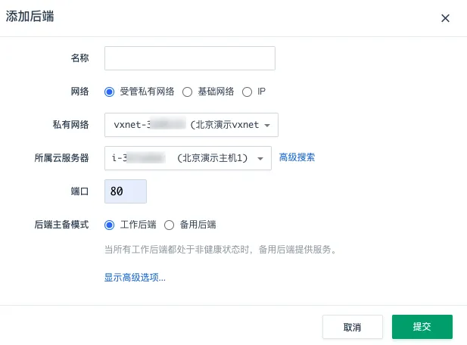Open the 私有网络 vxnet dropdown
The height and width of the screenshot is (345, 467).
pos(191,125)
